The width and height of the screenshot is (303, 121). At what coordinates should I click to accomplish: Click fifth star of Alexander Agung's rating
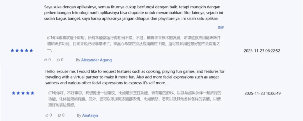[31, 50]
